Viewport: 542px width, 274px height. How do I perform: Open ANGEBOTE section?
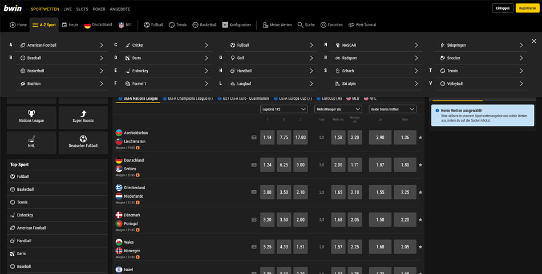point(120,9)
